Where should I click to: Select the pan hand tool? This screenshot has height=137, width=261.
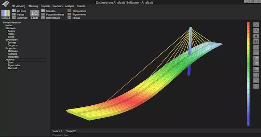tap(256, 36)
